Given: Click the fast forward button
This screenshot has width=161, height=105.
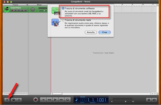Looking at the screenshot, I should 61,100.
